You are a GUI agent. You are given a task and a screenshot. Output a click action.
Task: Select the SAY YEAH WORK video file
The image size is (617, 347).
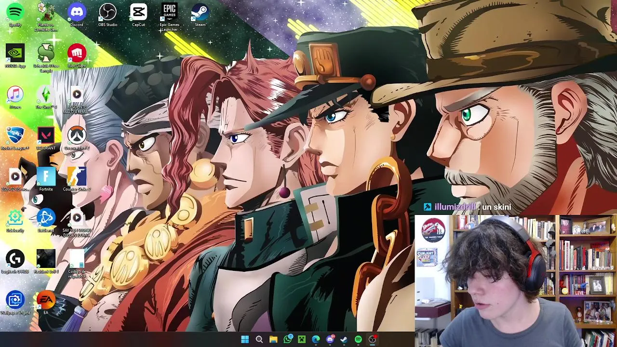77,224
